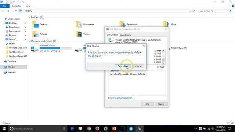The height and width of the screenshot is (132, 235).
Task: Open 'How does Disk Cleanup work?' link
Action: [x=121, y=98]
